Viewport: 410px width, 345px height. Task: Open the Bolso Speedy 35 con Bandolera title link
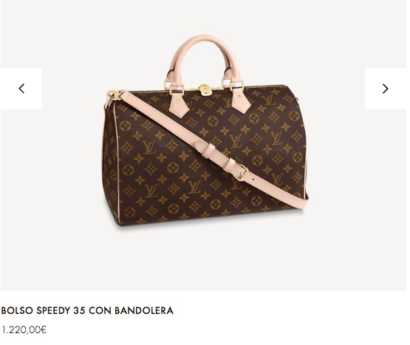coord(87,310)
